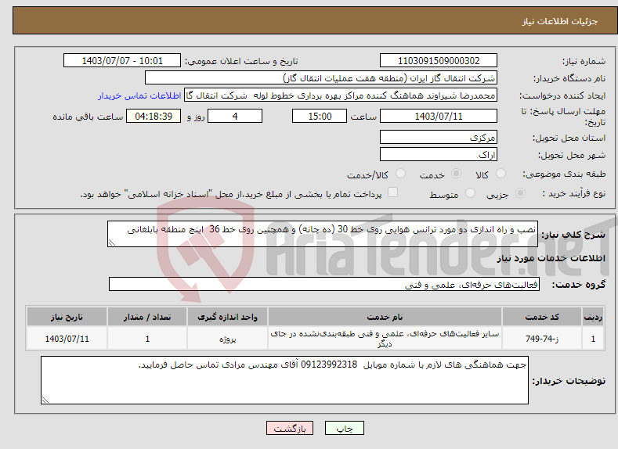Open buyer contact info link
Image resolution: width=618 pixels, height=449 pixels.
point(139,95)
